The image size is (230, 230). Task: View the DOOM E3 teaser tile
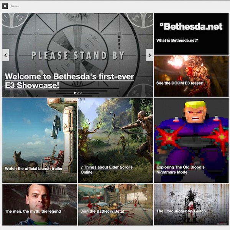tap(191, 76)
